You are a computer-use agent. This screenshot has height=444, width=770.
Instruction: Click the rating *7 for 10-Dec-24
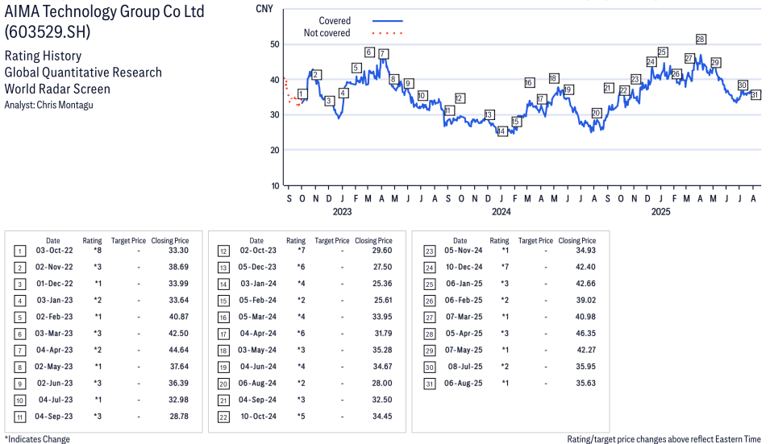pyautogui.click(x=505, y=267)
